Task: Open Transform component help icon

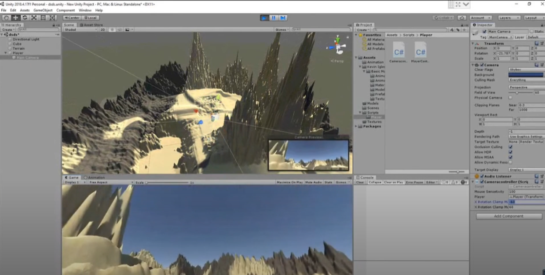Action: tap(537, 43)
